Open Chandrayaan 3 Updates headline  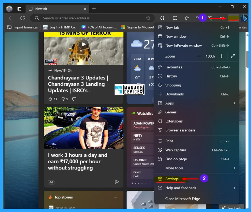tap(78, 84)
